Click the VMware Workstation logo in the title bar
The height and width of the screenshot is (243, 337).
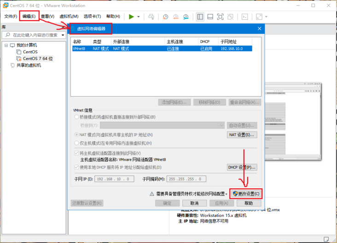6,6
